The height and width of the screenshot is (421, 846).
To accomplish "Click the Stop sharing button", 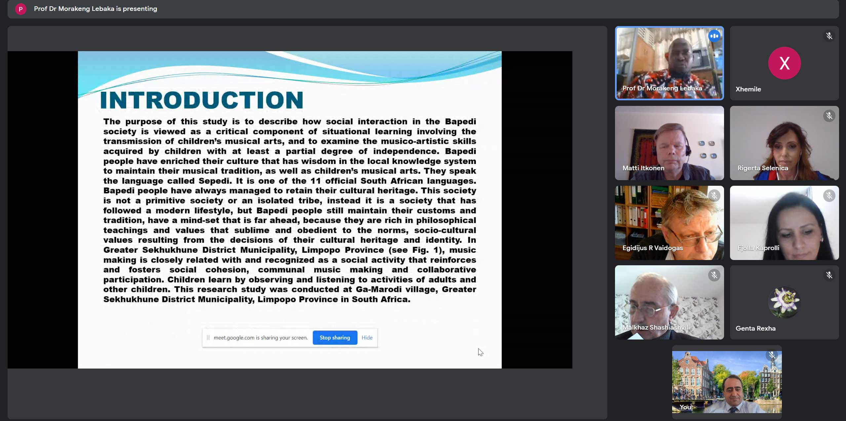I will point(334,338).
